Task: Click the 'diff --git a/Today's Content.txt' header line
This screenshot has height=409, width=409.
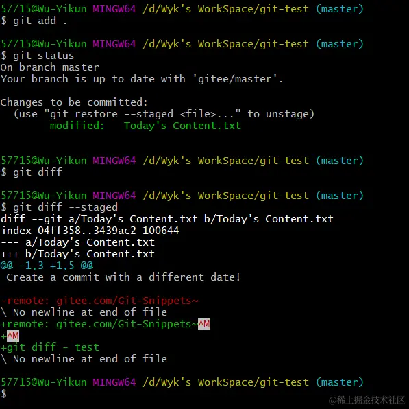Action: tap(167, 219)
